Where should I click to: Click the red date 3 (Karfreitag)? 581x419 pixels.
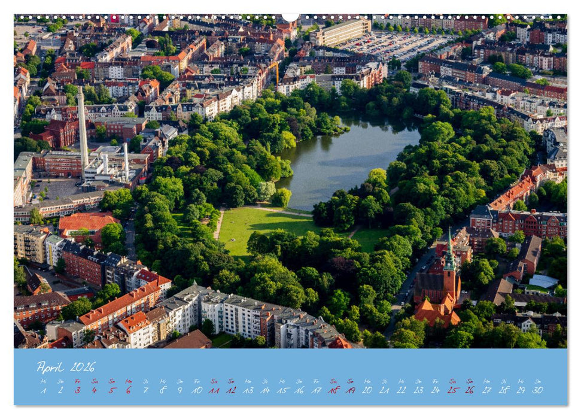tap(77, 390)
